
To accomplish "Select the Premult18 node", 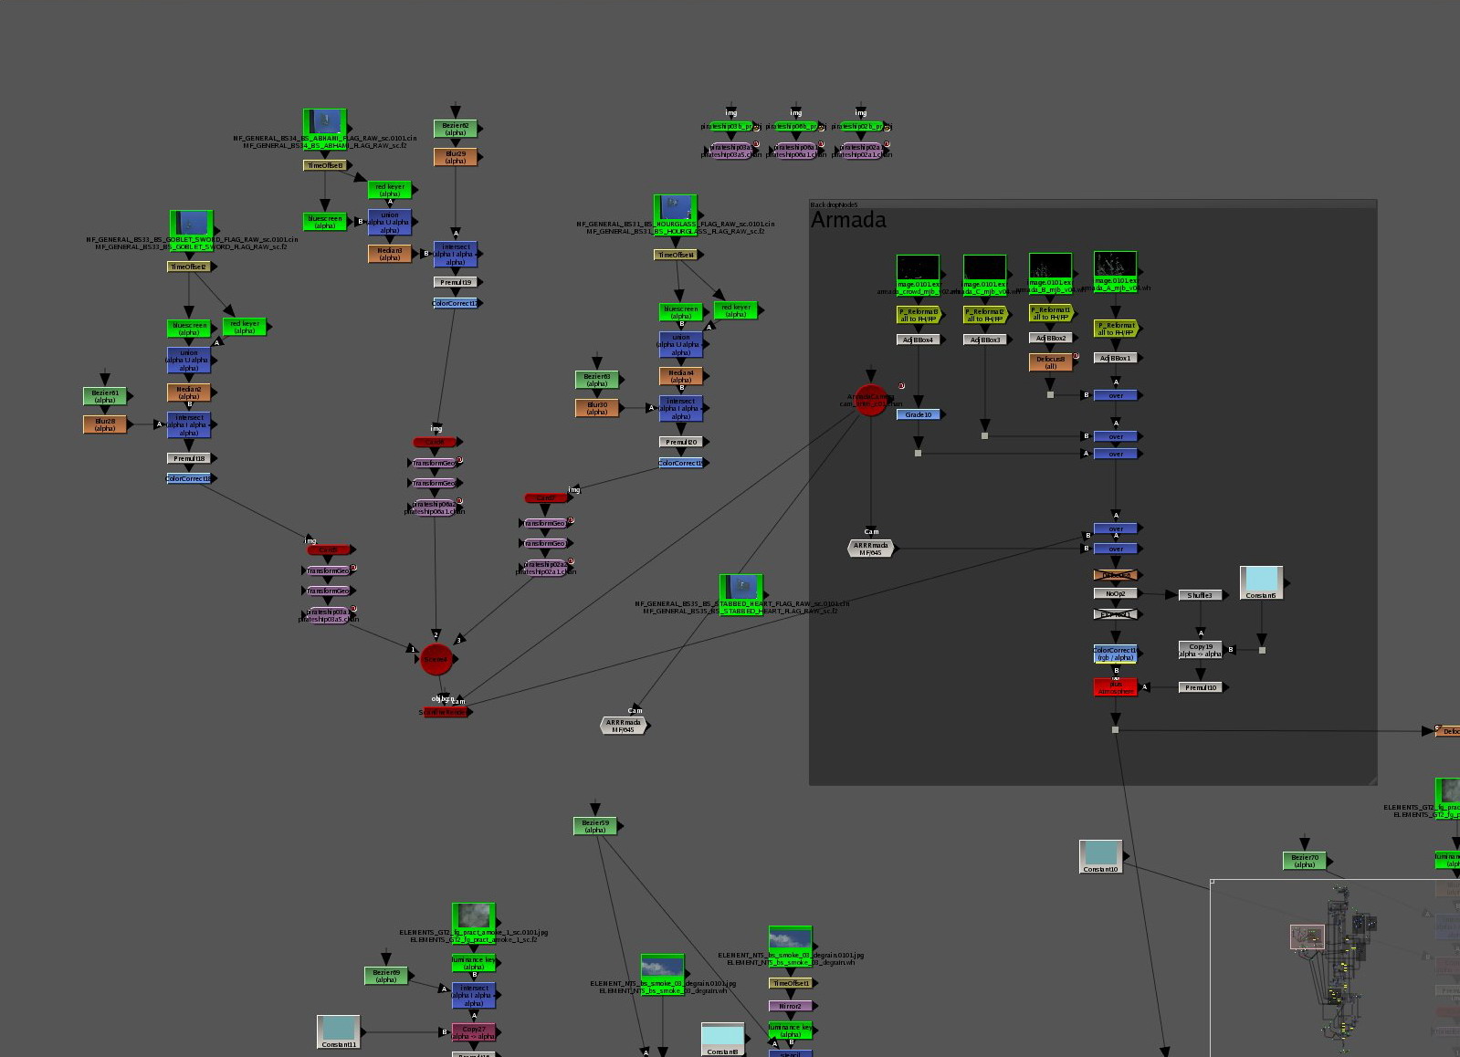I will [x=189, y=458].
